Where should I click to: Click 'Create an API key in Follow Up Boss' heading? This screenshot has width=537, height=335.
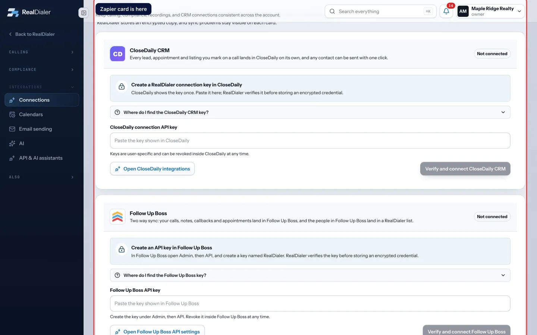click(172, 248)
